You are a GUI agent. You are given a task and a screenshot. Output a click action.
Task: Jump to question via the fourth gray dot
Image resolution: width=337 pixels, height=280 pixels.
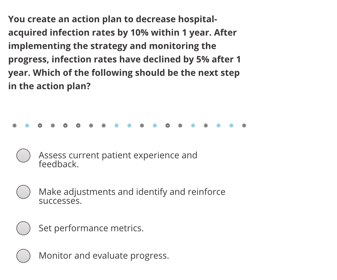[x=53, y=125]
